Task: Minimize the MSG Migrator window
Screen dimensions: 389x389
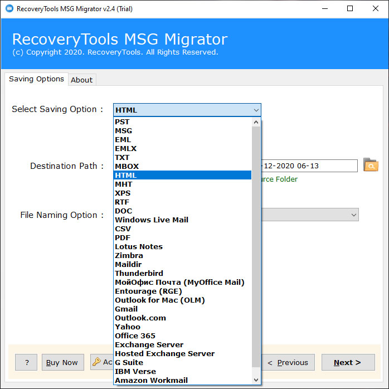Action: 325,9
